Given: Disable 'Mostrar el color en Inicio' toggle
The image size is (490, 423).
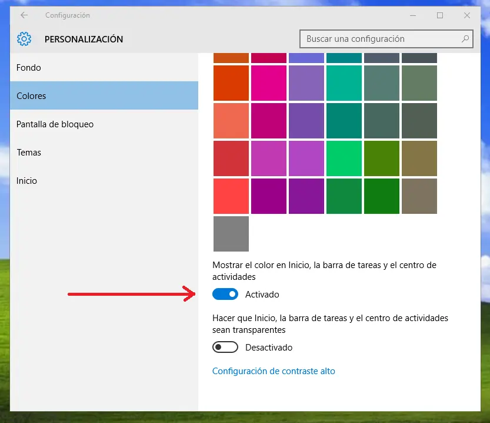Looking at the screenshot, I should (225, 293).
